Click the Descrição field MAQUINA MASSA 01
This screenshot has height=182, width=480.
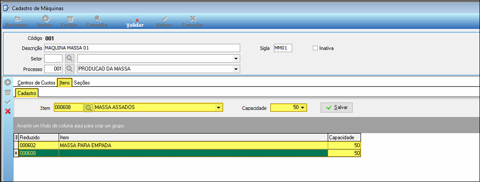click(142, 48)
